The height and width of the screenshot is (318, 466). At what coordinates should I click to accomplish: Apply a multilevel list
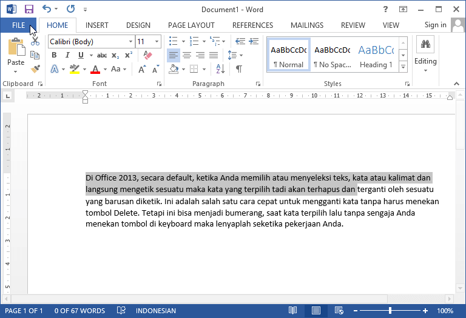(215, 41)
